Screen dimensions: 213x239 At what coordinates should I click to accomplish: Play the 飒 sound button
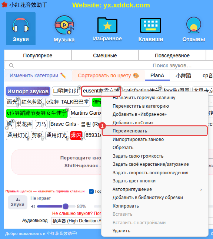(x=10, y=124)
